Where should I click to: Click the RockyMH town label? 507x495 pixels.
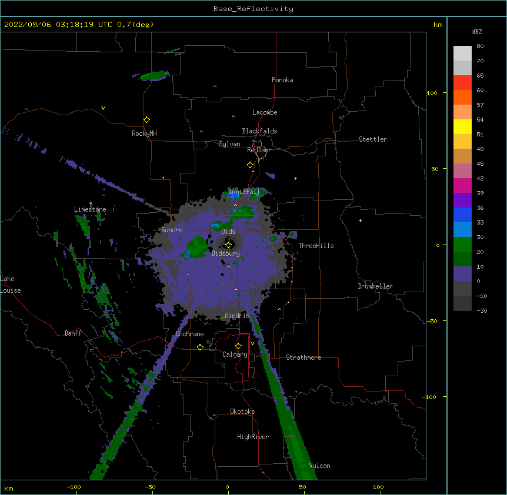point(144,133)
